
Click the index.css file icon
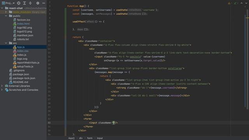pos(15,51)
